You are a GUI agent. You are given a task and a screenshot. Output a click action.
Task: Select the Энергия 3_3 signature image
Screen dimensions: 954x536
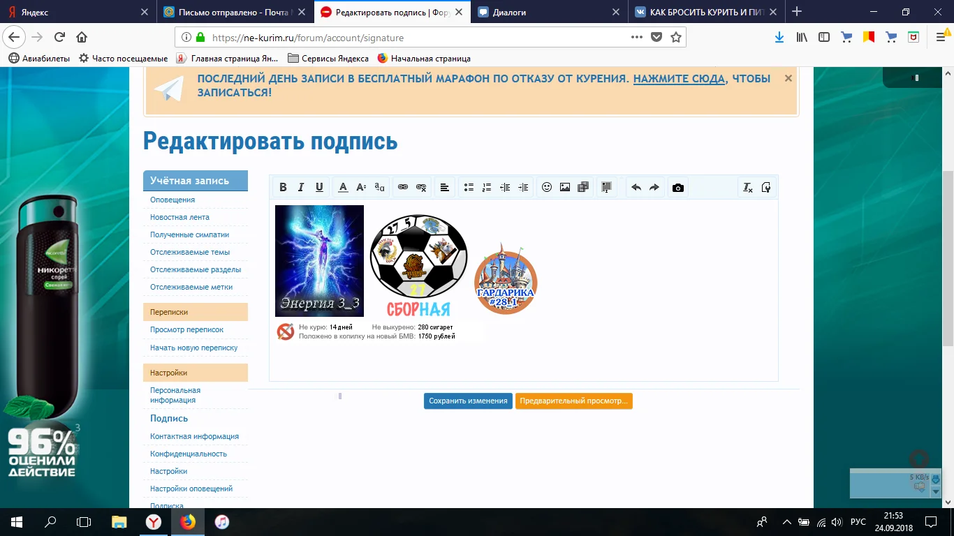pyautogui.click(x=319, y=261)
